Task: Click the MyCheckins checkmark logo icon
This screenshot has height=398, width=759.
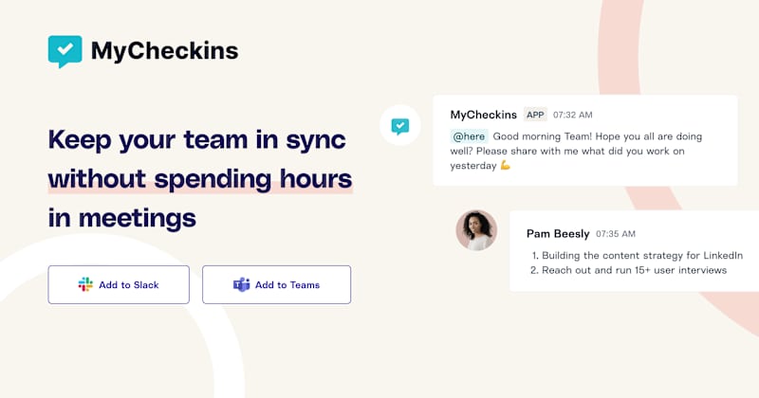Action: [x=65, y=51]
